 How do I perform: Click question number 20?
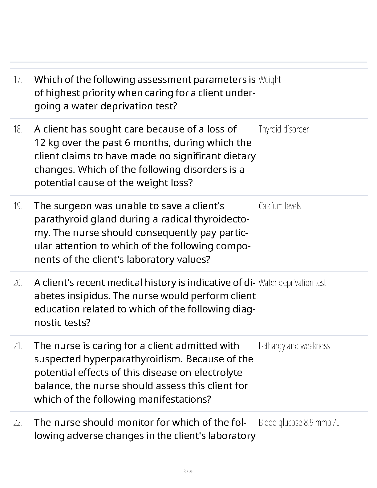[18, 283]
